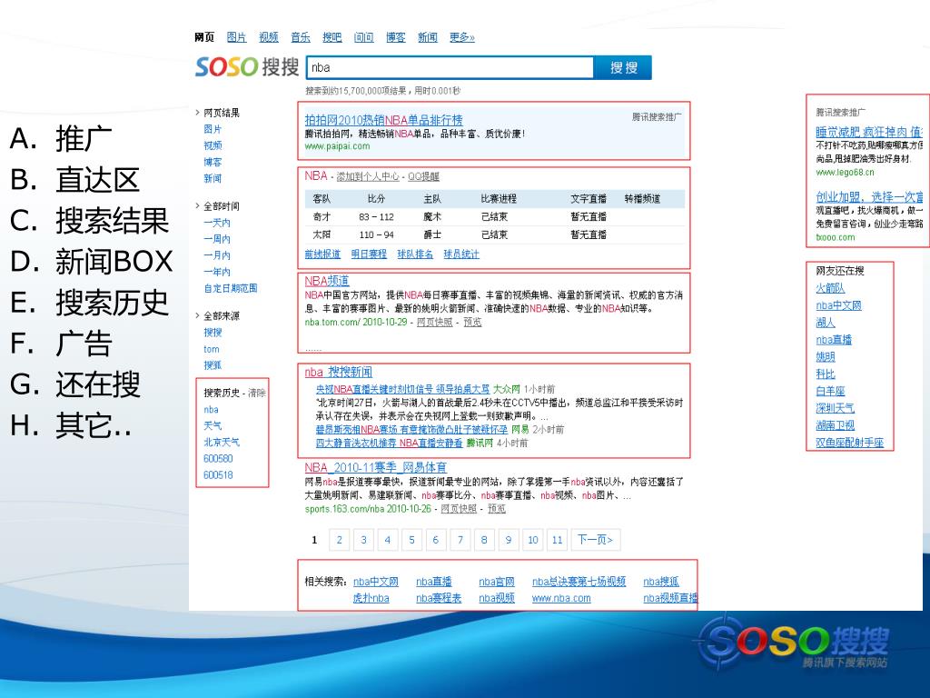Open 四大静音洗衣机推荐 news link
Viewport: 930px width, 698px height.
(389, 443)
